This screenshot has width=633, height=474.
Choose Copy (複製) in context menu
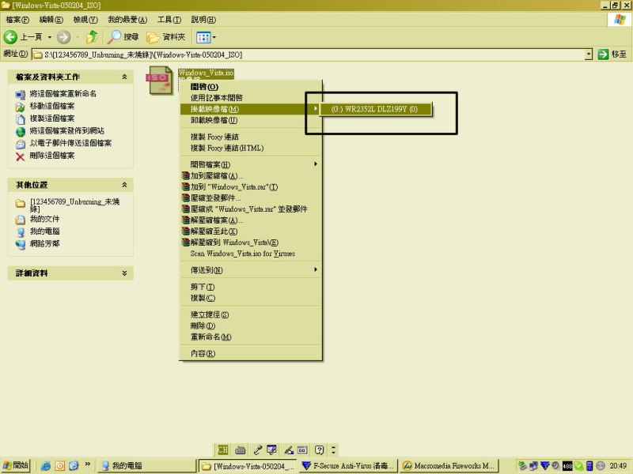250,298
